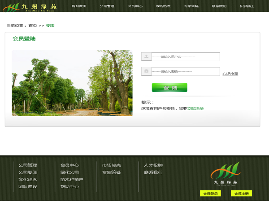Click the user icon beside the username field

146,57
